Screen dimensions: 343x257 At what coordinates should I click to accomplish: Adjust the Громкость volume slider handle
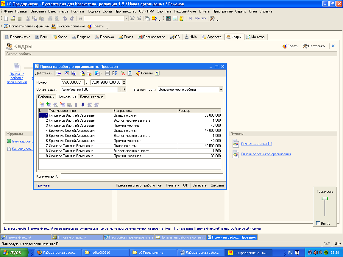coord(325,199)
